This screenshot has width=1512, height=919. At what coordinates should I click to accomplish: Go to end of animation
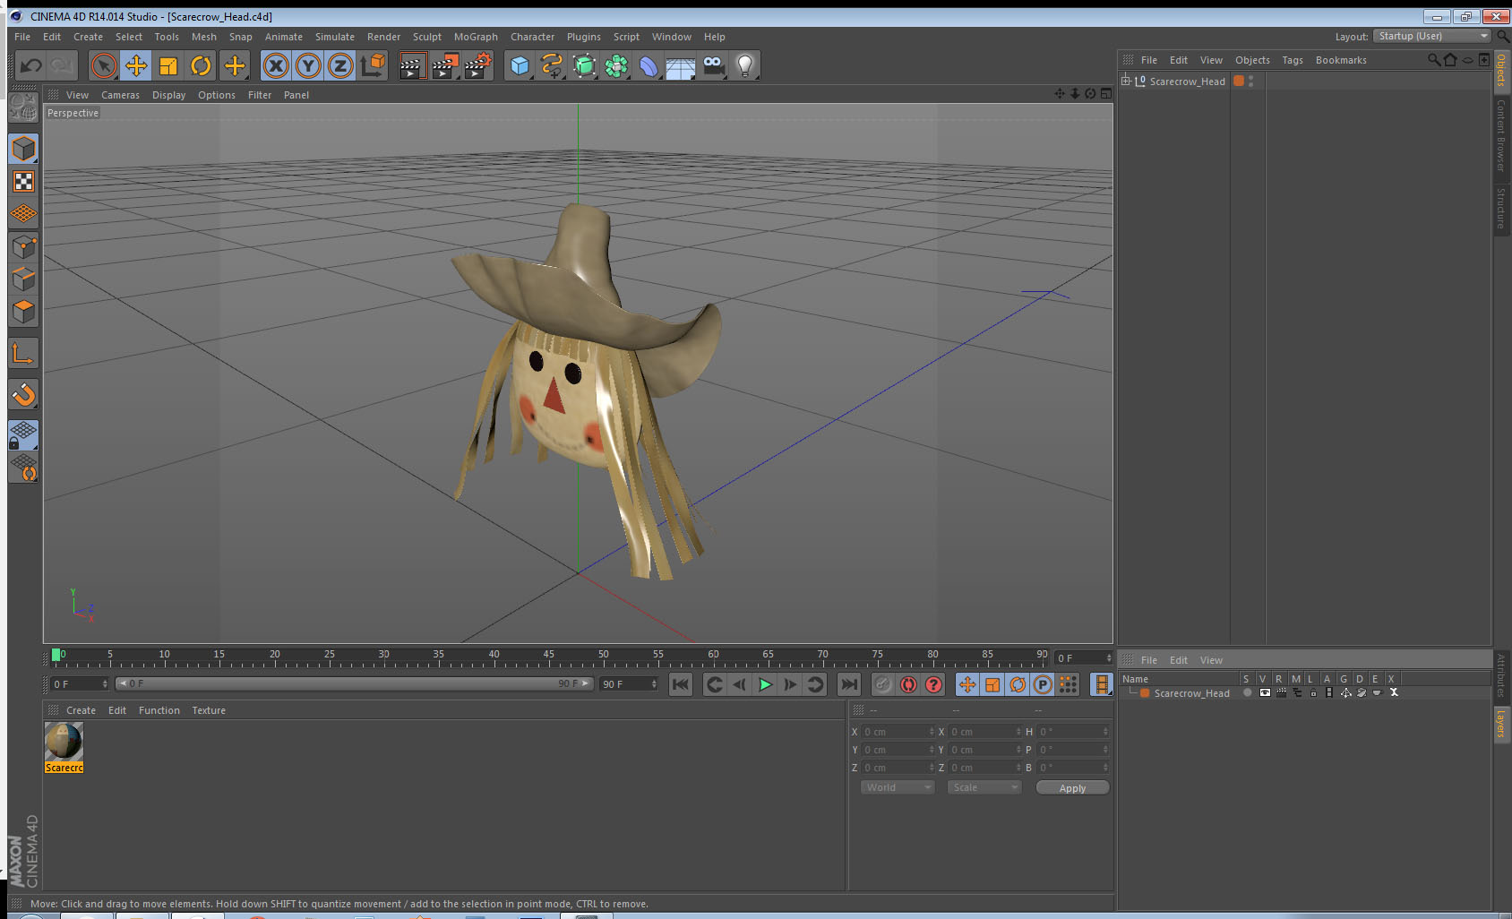tap(848, 684)
